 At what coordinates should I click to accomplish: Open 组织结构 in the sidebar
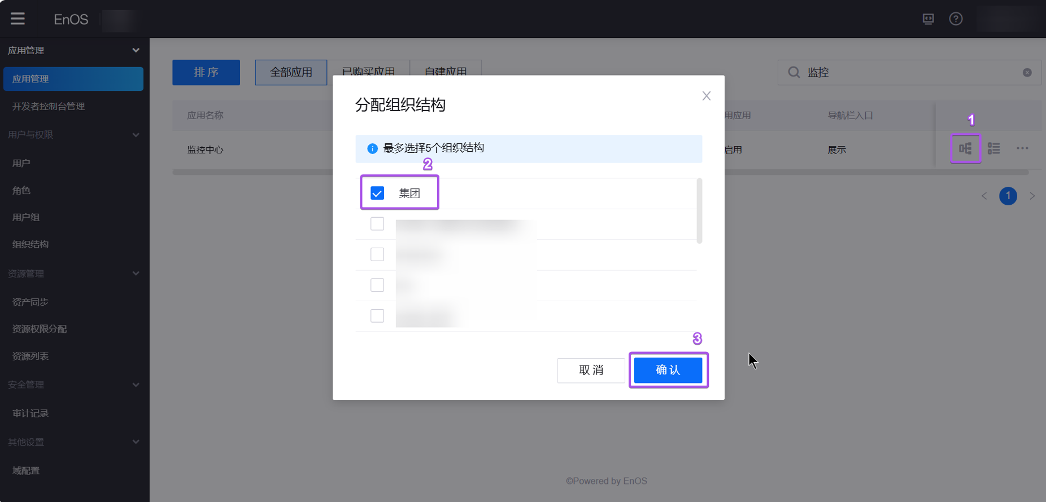coord(30,244)
